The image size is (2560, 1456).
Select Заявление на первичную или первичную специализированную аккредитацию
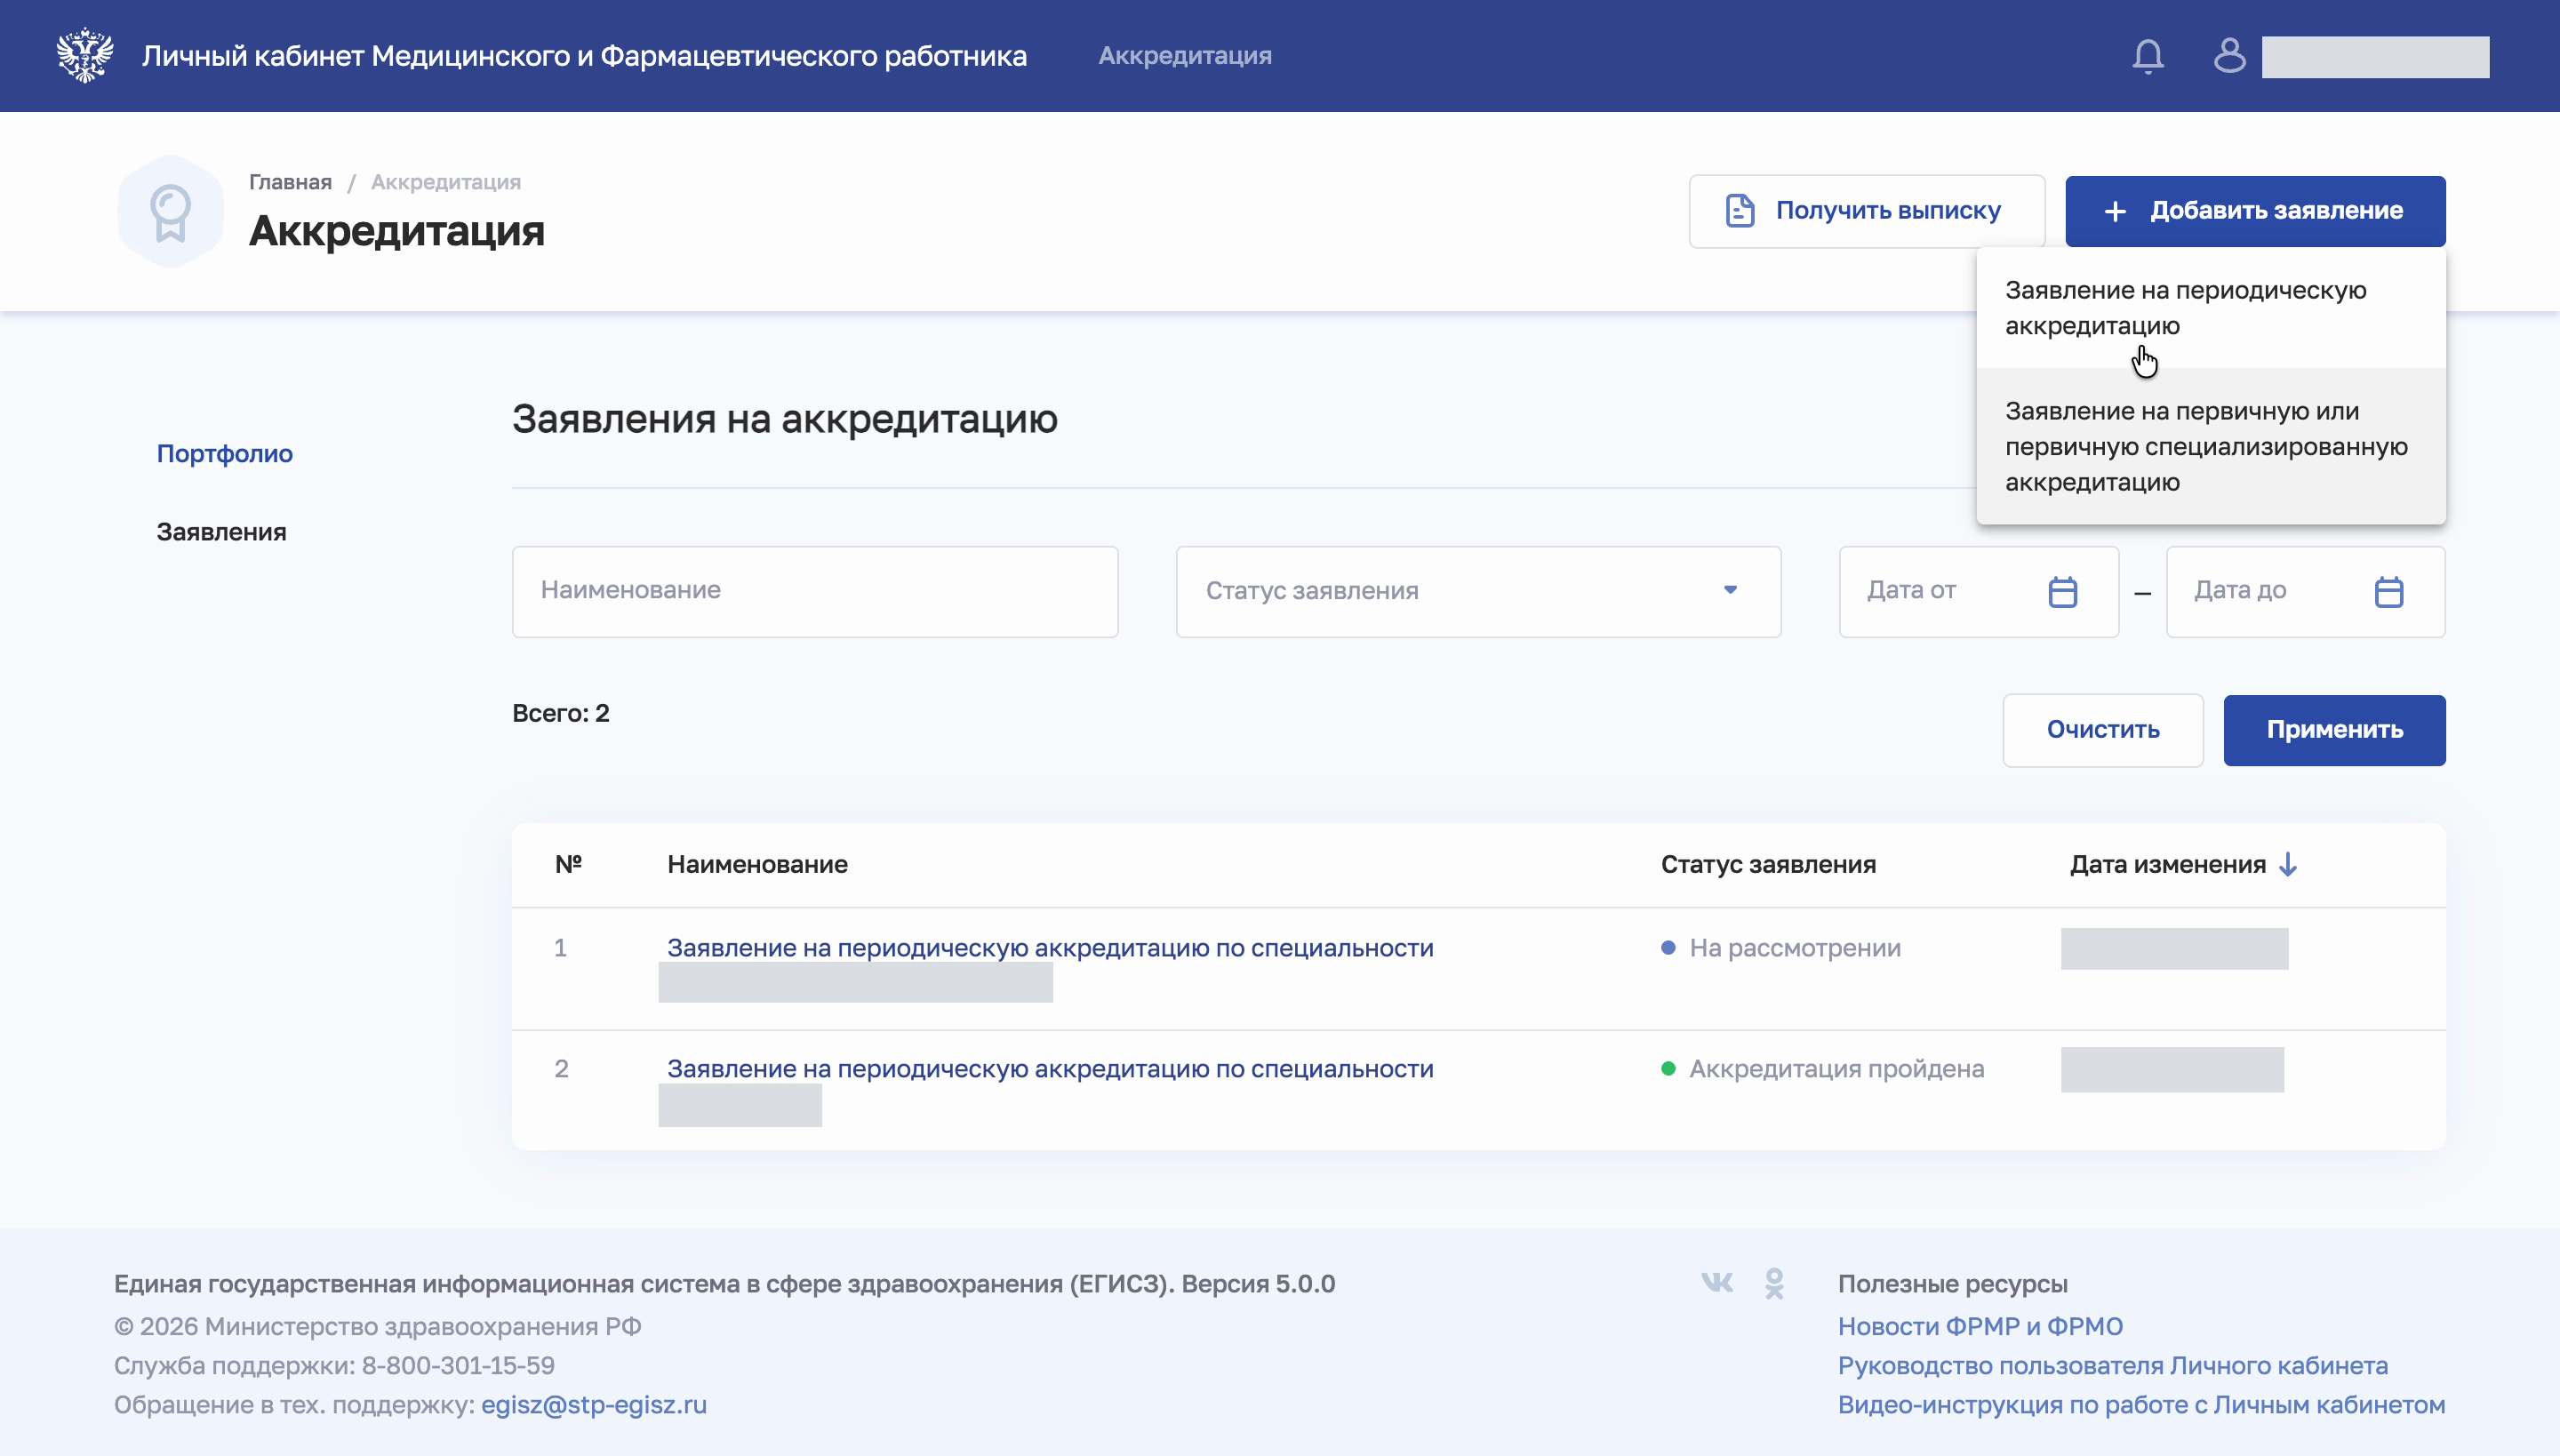click(x=2211, y=446)
